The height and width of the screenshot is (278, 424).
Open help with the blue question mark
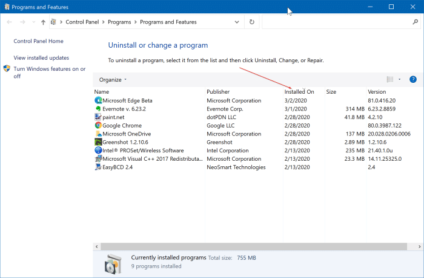[x=413, y=79]
